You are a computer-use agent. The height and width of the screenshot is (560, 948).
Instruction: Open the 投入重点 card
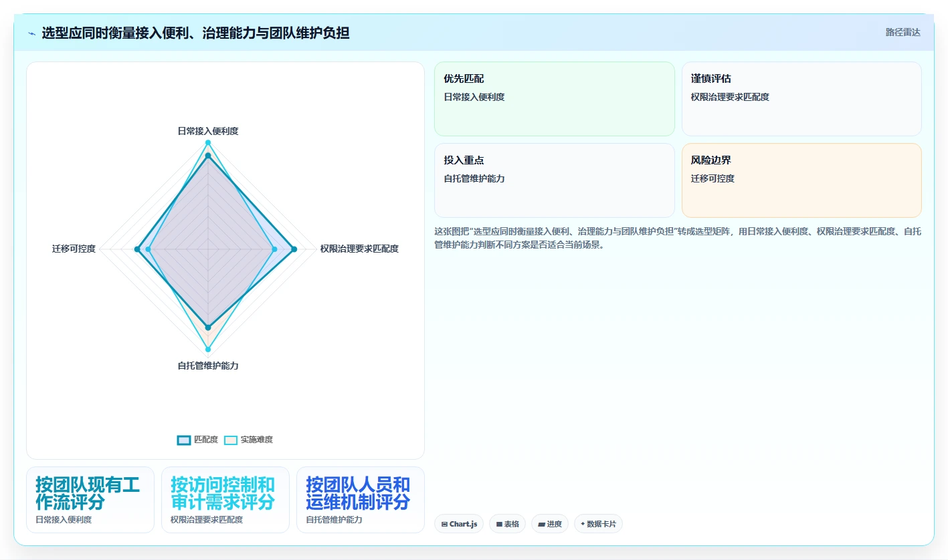(x=555, y=180)
